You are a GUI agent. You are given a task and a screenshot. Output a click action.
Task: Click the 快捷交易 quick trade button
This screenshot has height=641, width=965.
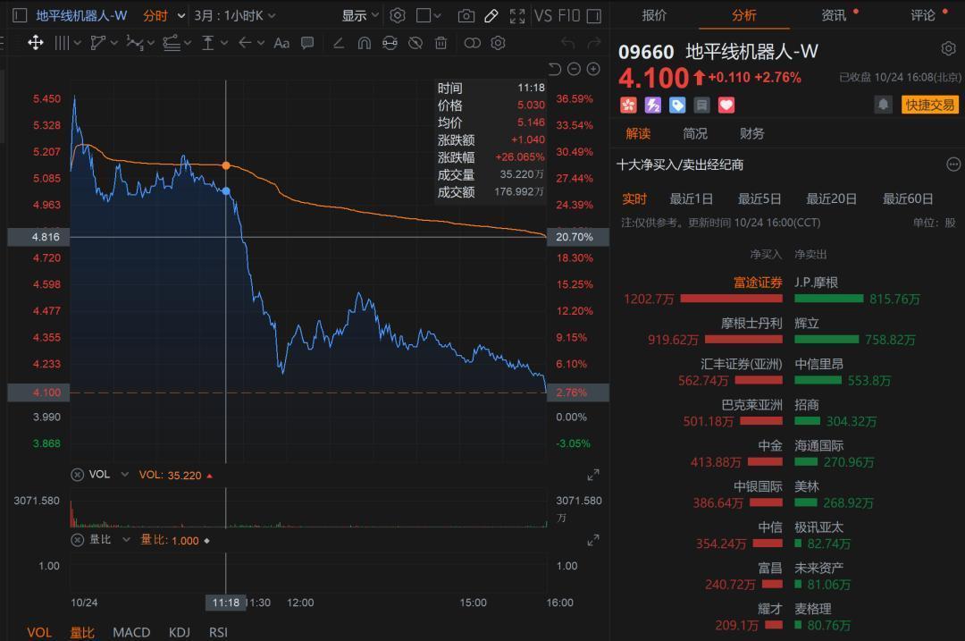click(930, 105)
